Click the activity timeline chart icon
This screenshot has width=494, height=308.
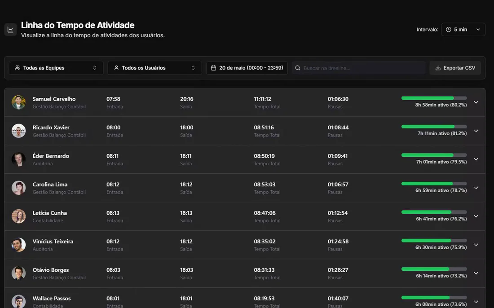[10, 30]
